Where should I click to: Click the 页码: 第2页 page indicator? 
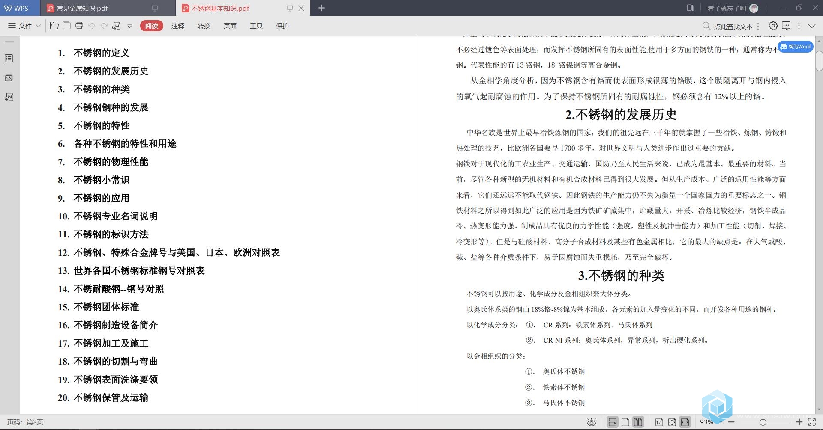coord(25,422)
